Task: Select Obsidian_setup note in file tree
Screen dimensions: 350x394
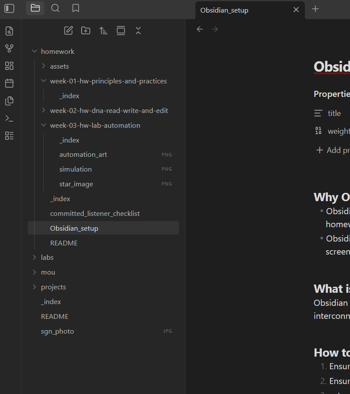Action: [103, 228]
